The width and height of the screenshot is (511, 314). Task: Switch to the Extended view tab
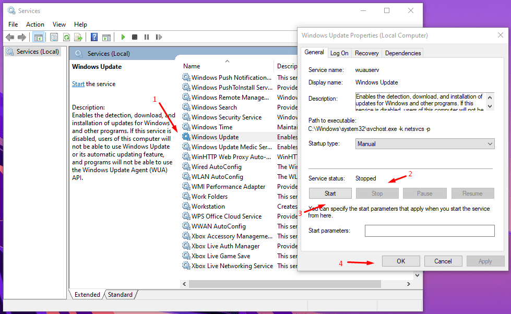click(x=87, y=295)
